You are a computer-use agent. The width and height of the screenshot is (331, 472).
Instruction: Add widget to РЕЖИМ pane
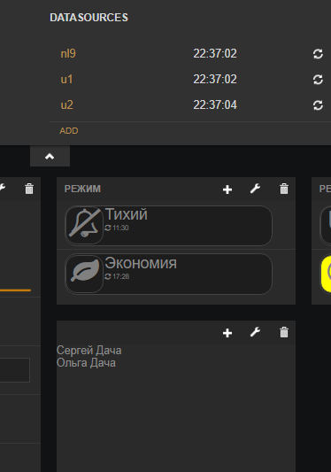click(227, 190)
